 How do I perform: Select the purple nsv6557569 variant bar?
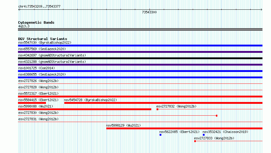tap(140, 52)
